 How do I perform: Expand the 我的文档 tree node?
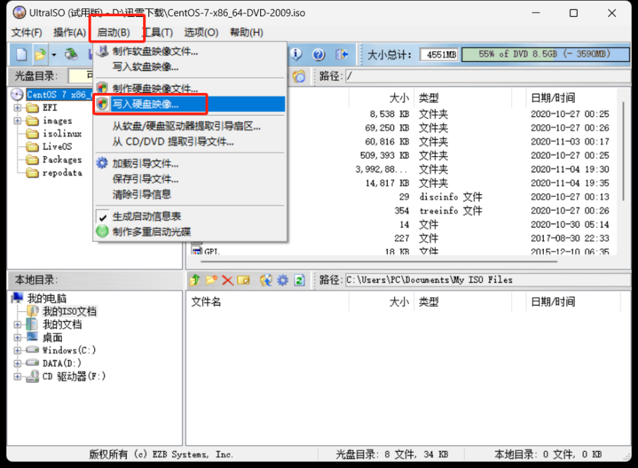tap(17, 324)
